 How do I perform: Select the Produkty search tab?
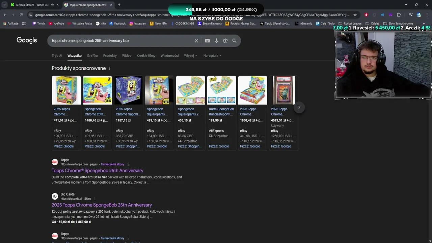coord(110,56)
